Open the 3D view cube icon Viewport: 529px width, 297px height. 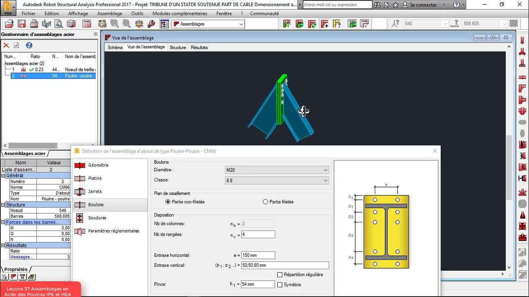(x=139, y=24)
